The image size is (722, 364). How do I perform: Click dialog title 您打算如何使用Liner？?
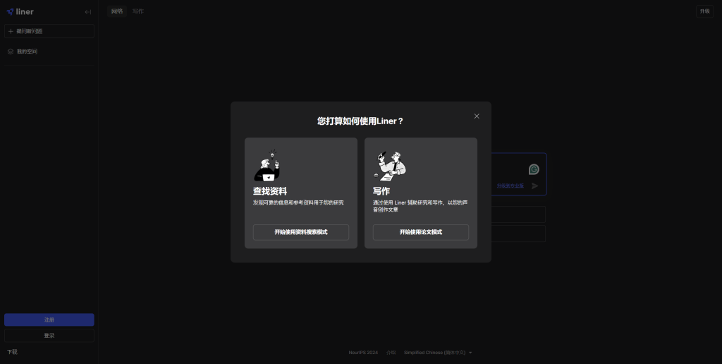point(360,121)
